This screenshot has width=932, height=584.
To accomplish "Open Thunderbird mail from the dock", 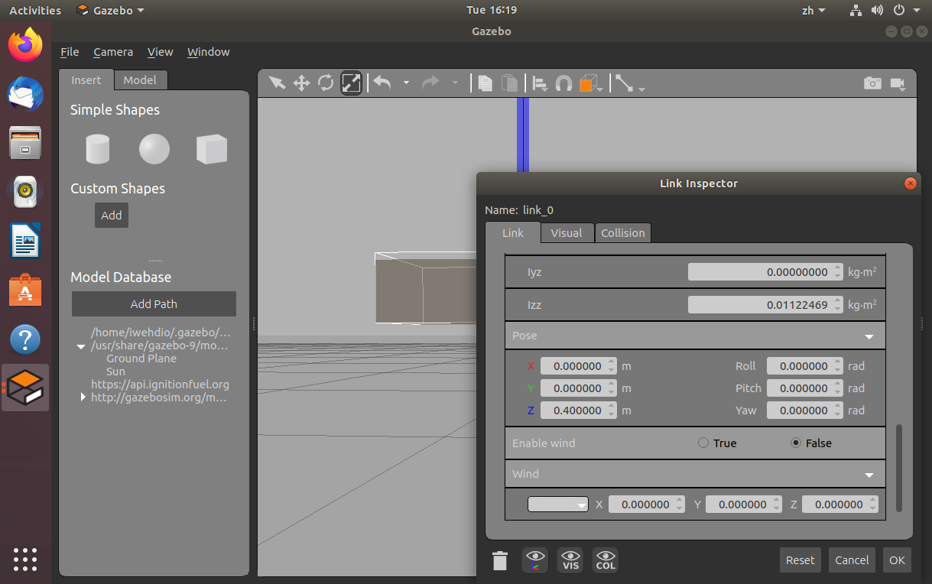I will (x=25, y=94).
